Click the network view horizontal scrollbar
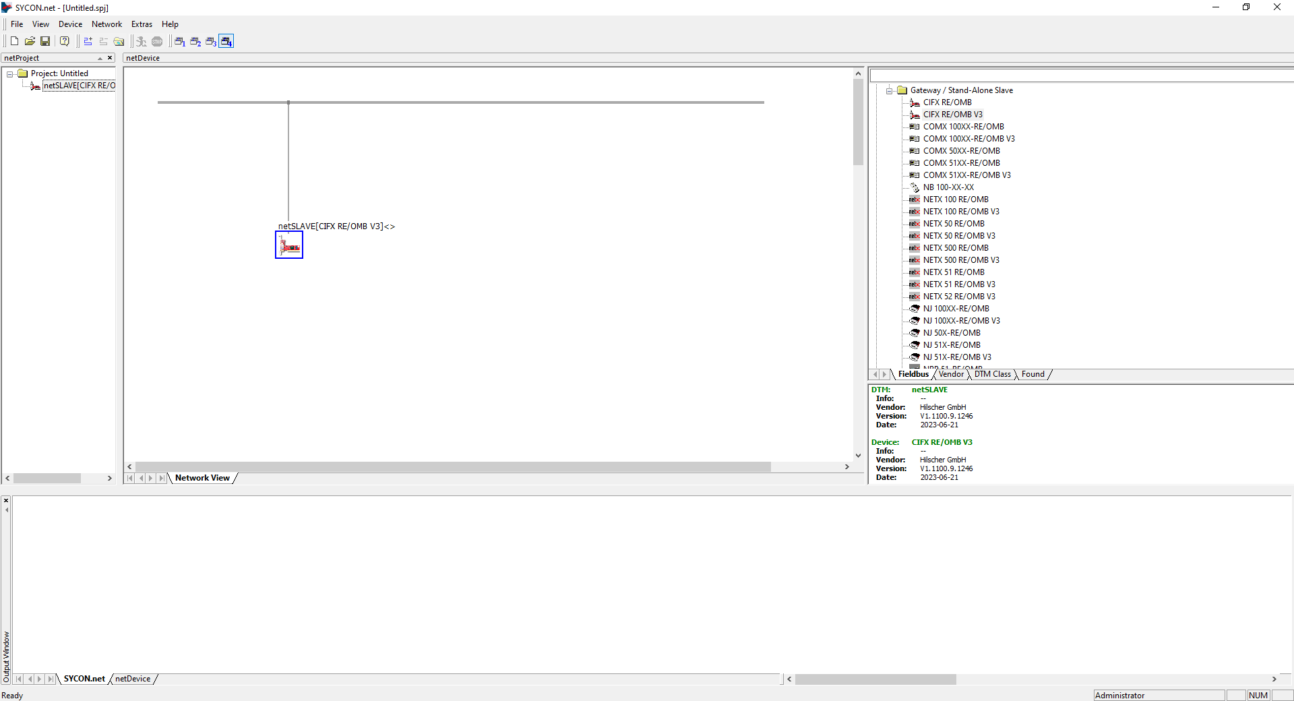The width and height of the screenshot is (1294, 701). (453, 466)
